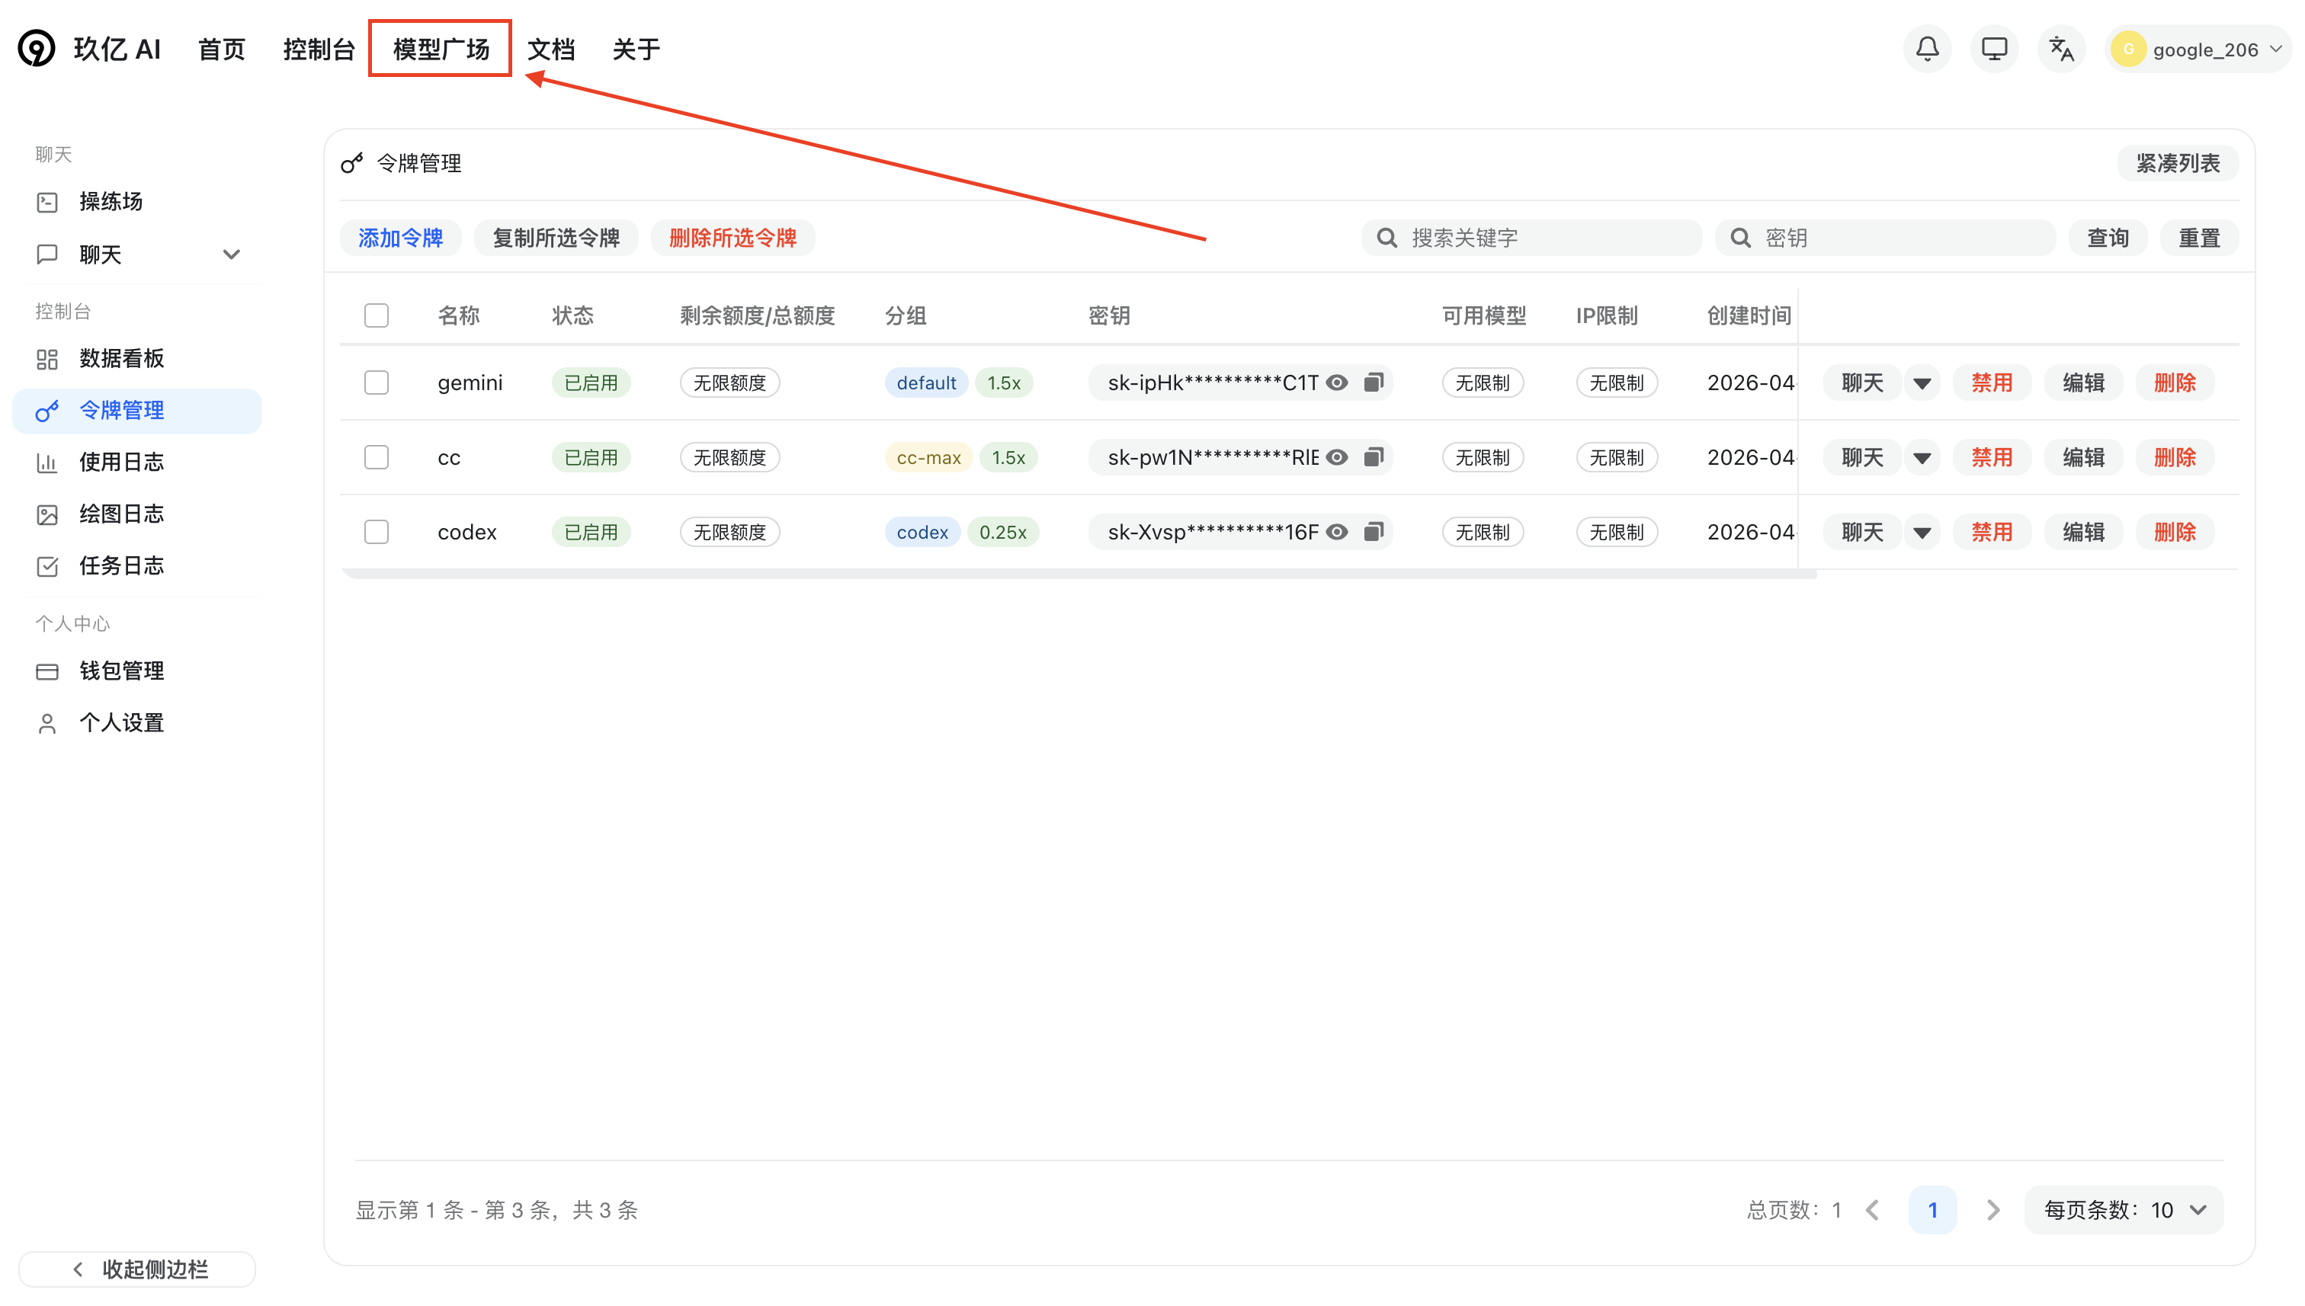Reveal the codex key with eye icon

[x=1337, y=532]
